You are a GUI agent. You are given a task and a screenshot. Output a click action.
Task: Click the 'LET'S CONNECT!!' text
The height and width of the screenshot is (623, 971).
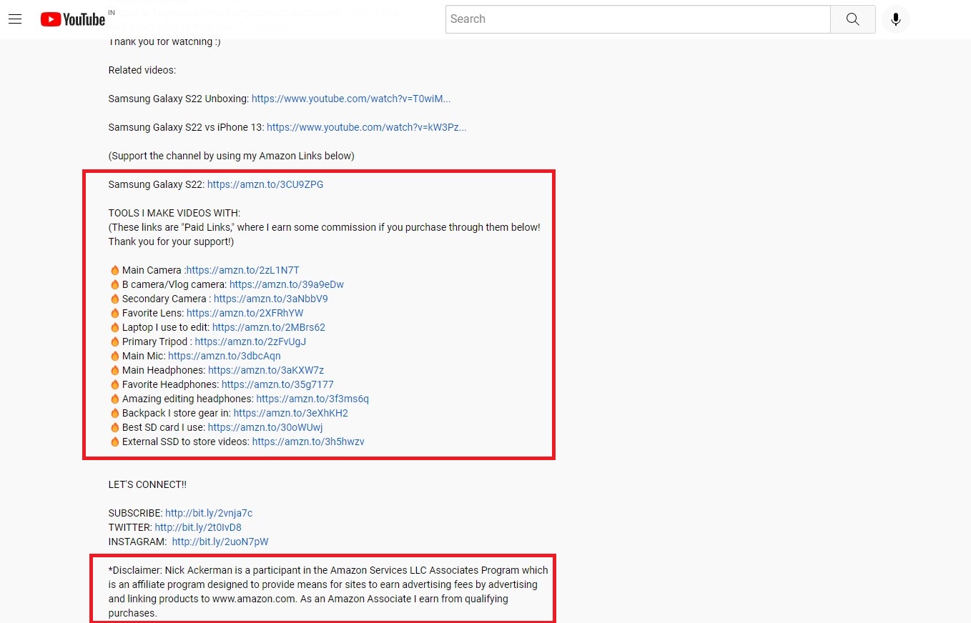(x=147, y=484)
